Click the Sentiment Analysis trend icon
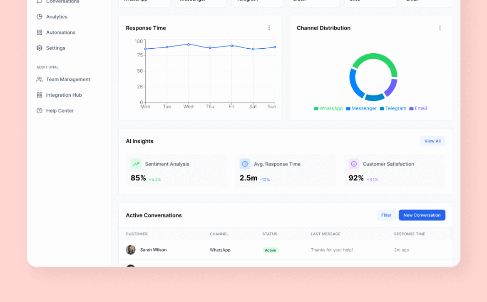487x302 pixels. click(x=136, y=164)
